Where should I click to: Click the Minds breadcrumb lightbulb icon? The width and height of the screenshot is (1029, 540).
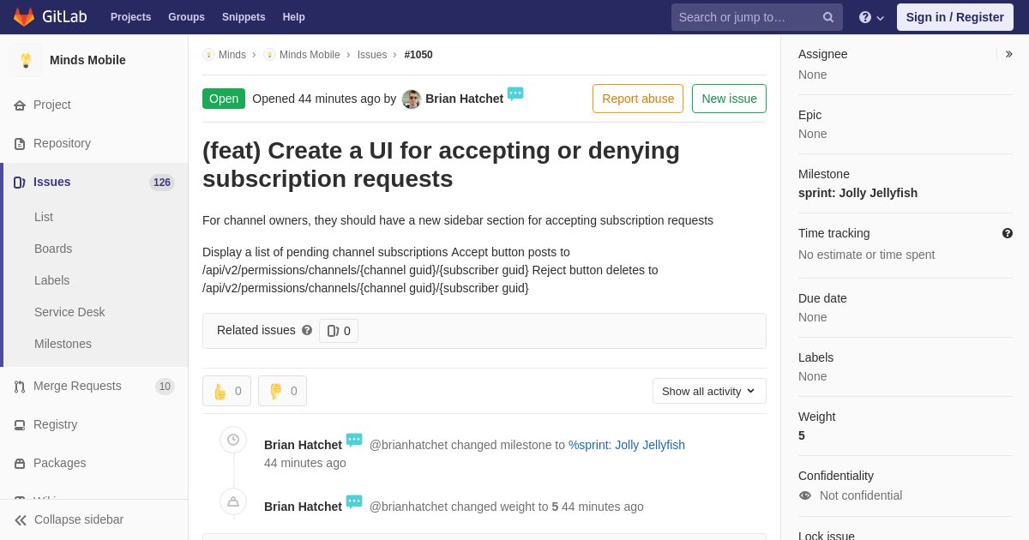click(208, 55)
